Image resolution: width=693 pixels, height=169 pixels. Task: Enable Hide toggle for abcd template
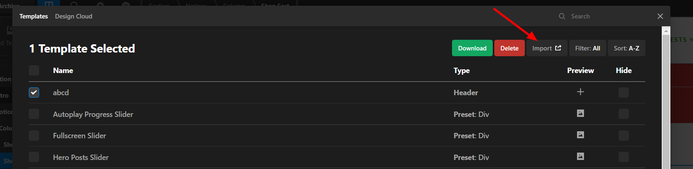[623, 92]
